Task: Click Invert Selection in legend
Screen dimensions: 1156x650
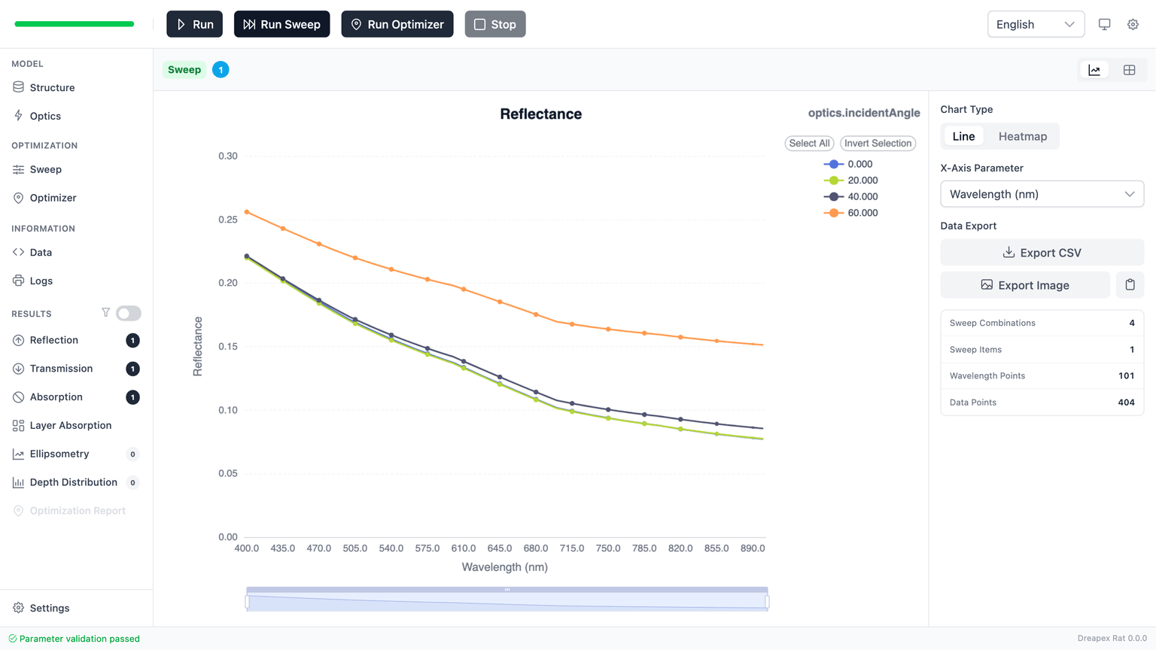Action: [x=878, y=143]
